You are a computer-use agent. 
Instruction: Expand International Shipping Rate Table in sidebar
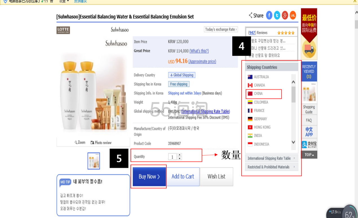(271, 158)
